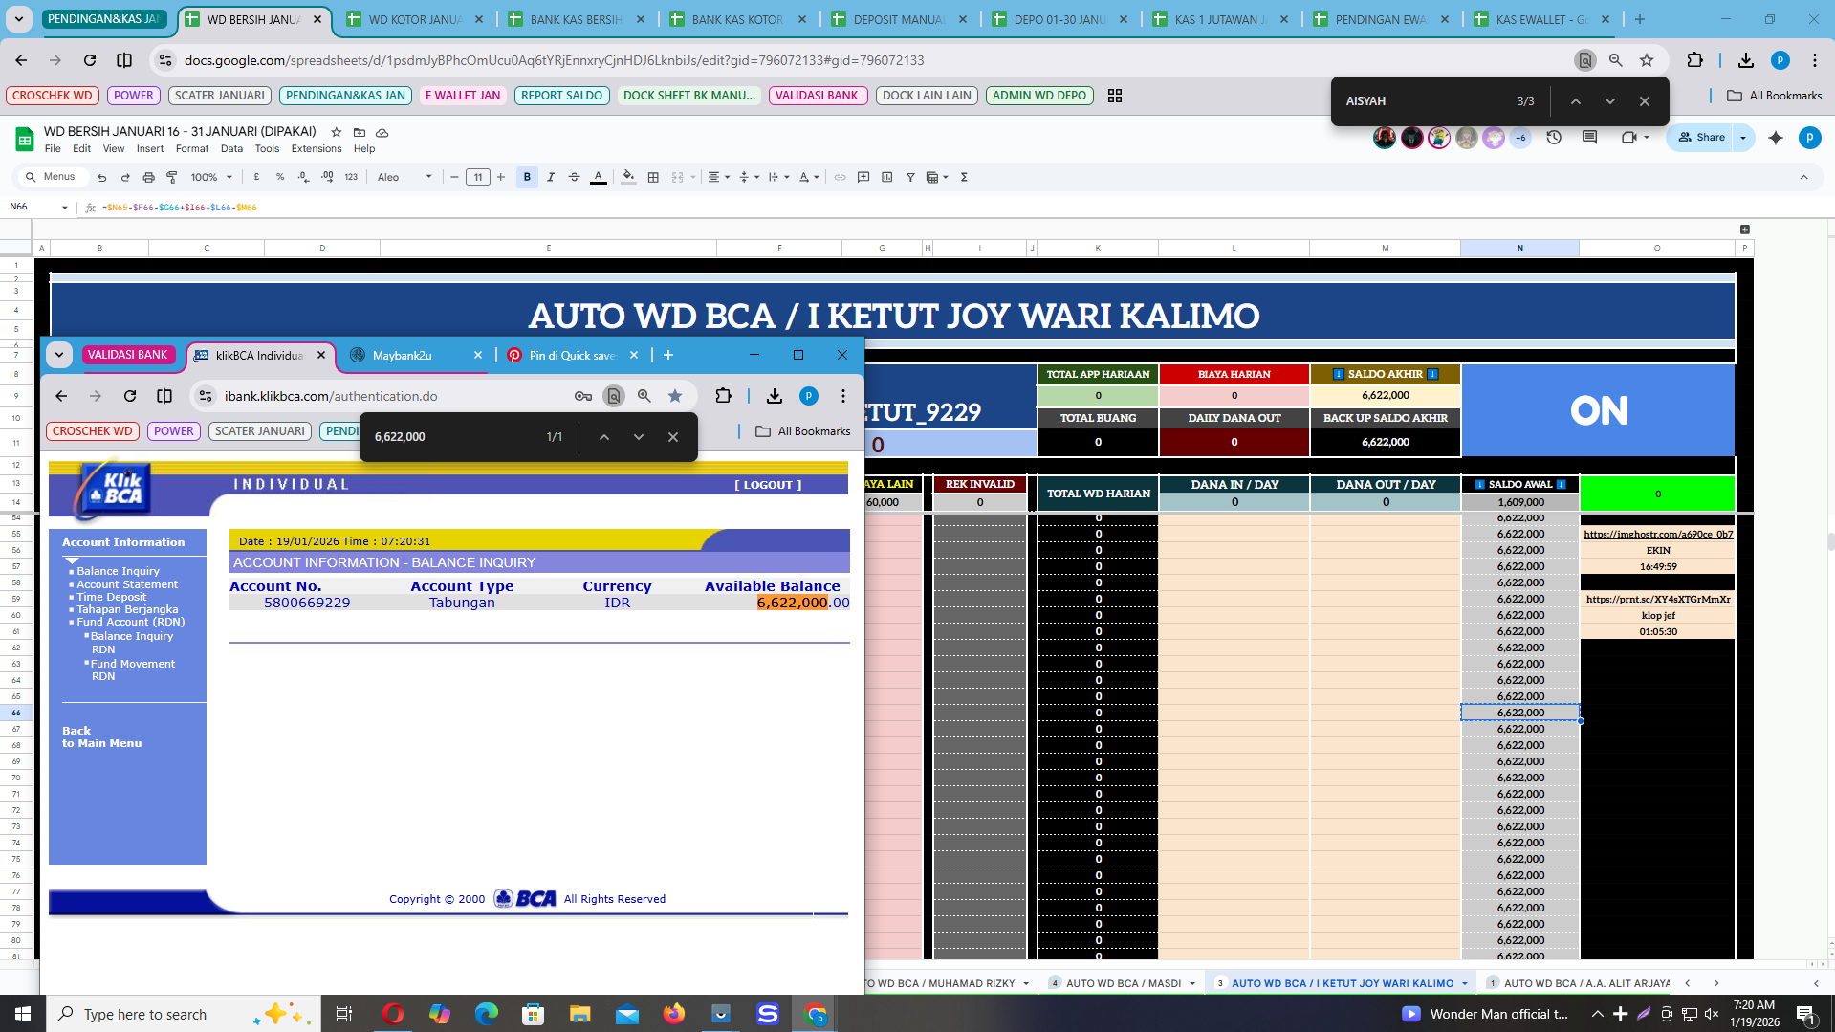The height and width of the screenshot is (1032, 1835).
Task: Open the REPORT SALDO bookmark
Action: tap(561, 96)
